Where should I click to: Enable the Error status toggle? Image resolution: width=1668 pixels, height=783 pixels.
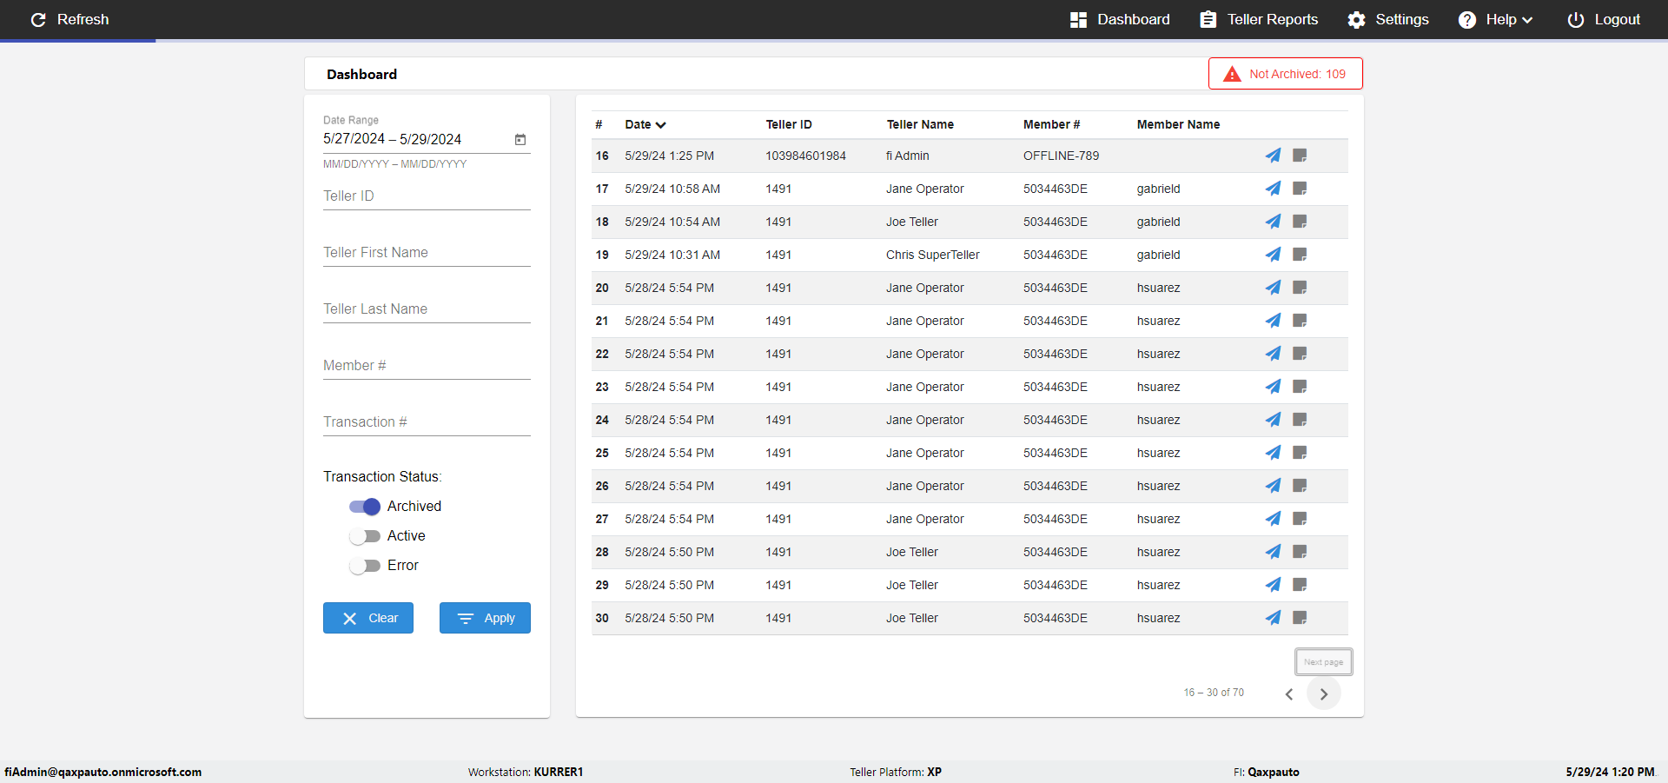point(365,566)
